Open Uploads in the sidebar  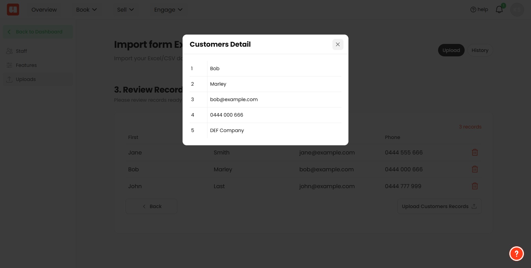coord(38,79)
